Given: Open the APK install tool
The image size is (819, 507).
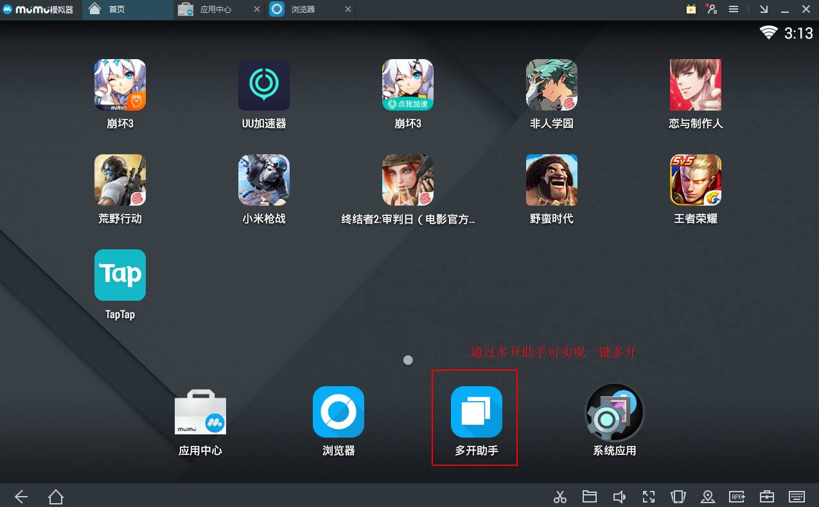Looking at the screenshot, I should coord(737,496).
